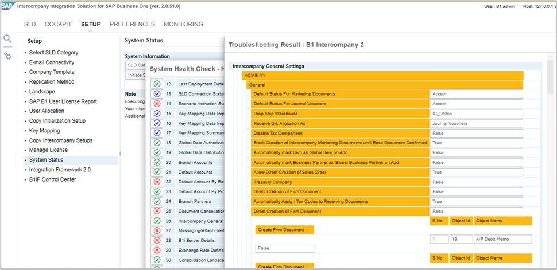Image resolution: width=557 pixels, height=270 pixels.
Task: Switch to the COCKPIT tab
Action: click(59, 24)
